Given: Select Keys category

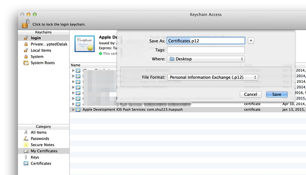Looking at the screenshot, I should 44,157.
